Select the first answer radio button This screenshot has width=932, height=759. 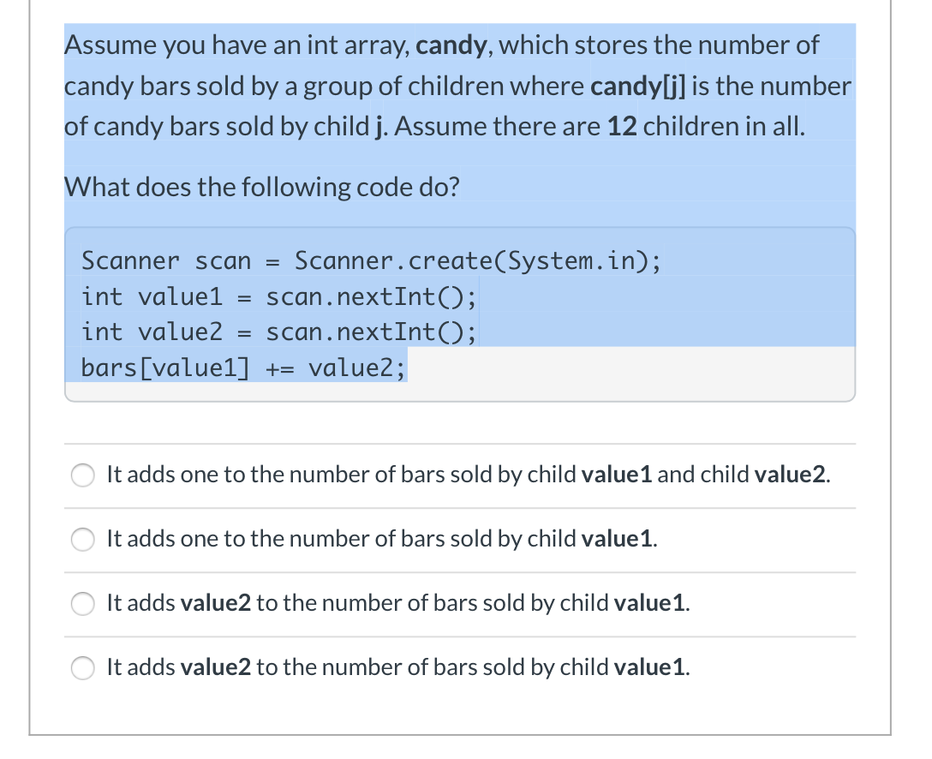pyautogui.click(x=82, y=475)
